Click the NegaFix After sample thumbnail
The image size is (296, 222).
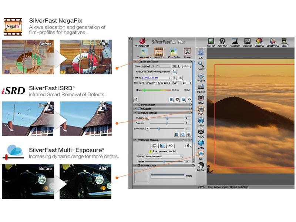pos(86,57)
